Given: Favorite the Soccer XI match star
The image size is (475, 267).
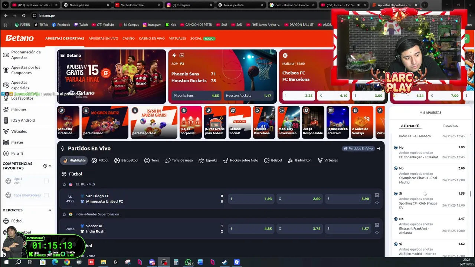Looking at the screenshot, I should tap(377, 233).
